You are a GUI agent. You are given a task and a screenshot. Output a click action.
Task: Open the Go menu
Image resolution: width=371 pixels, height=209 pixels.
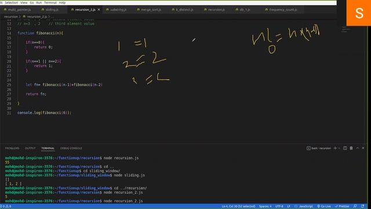[x=32, y=2]
